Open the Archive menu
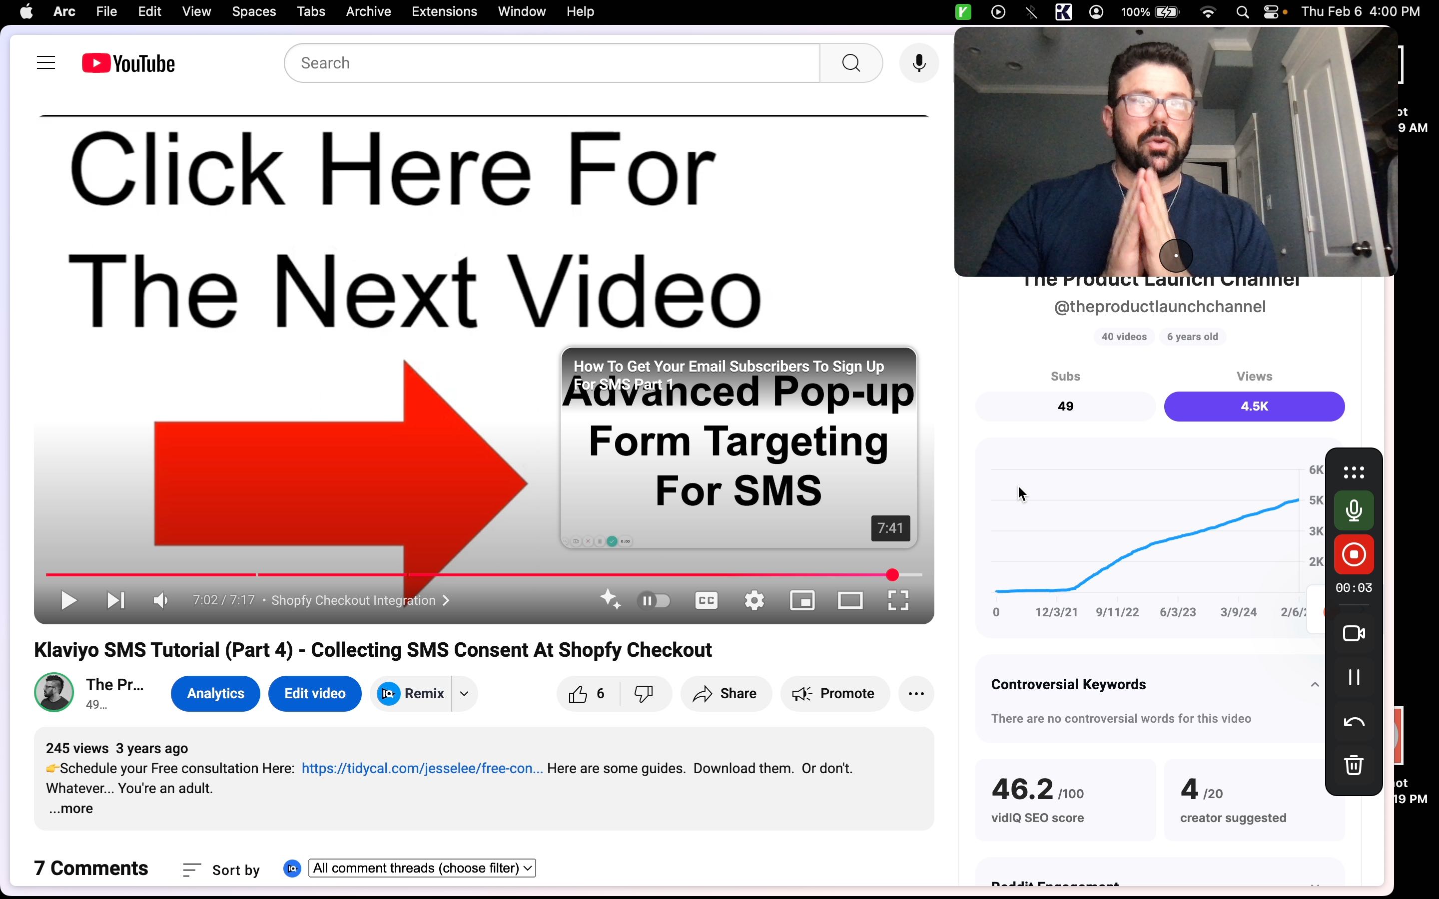 (x=368, y=12)
